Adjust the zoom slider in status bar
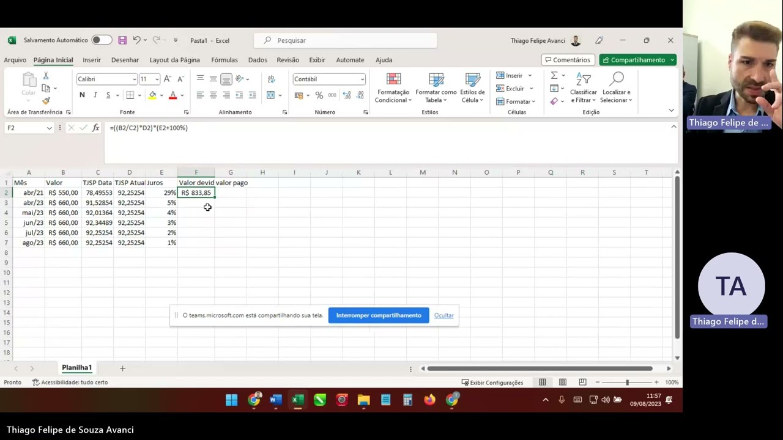783x440 pixels. click(627, 383)
